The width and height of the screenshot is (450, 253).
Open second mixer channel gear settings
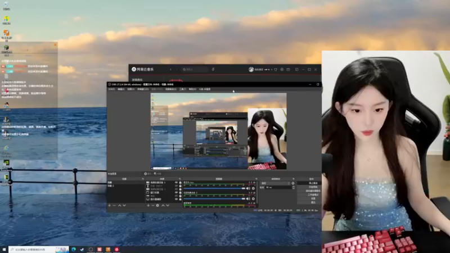click(x=253, y=199)
